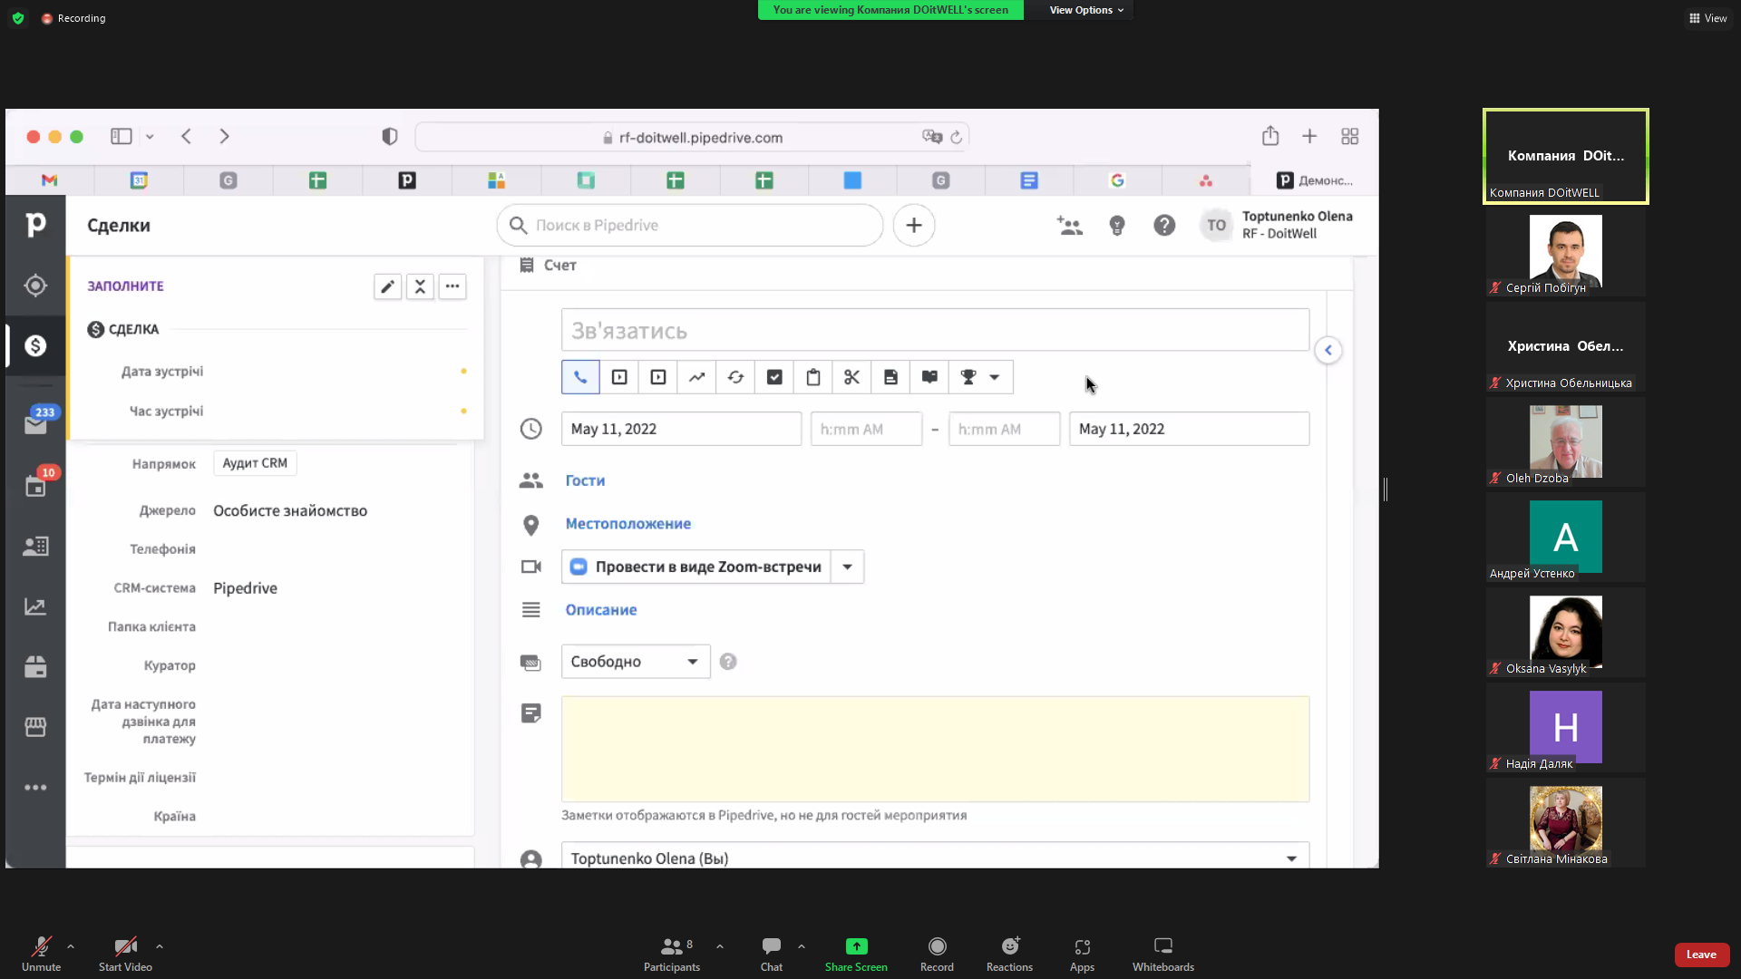Select the checked checkbox task activity icon

pyautogui.click(x=774, y=377)
